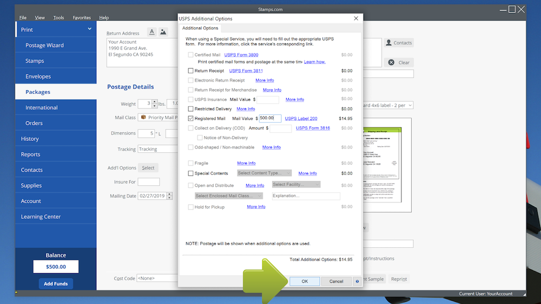
Task: Click the return address image icon
Action: (163, 32)
